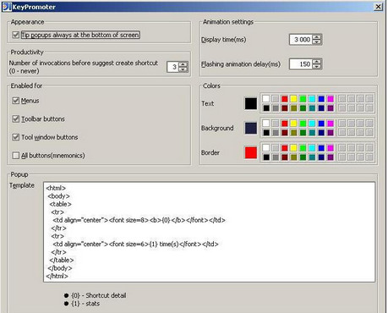Click the KeyPromoter title bar icon
Viewport: 388px width, 313px height.
tap(7, 7)
